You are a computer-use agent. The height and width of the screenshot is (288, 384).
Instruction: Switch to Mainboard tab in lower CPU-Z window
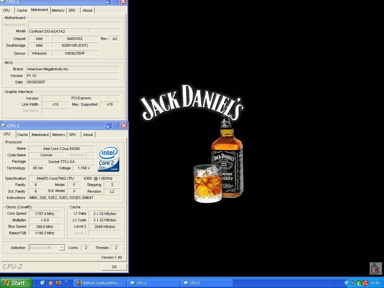coord(40,135)
